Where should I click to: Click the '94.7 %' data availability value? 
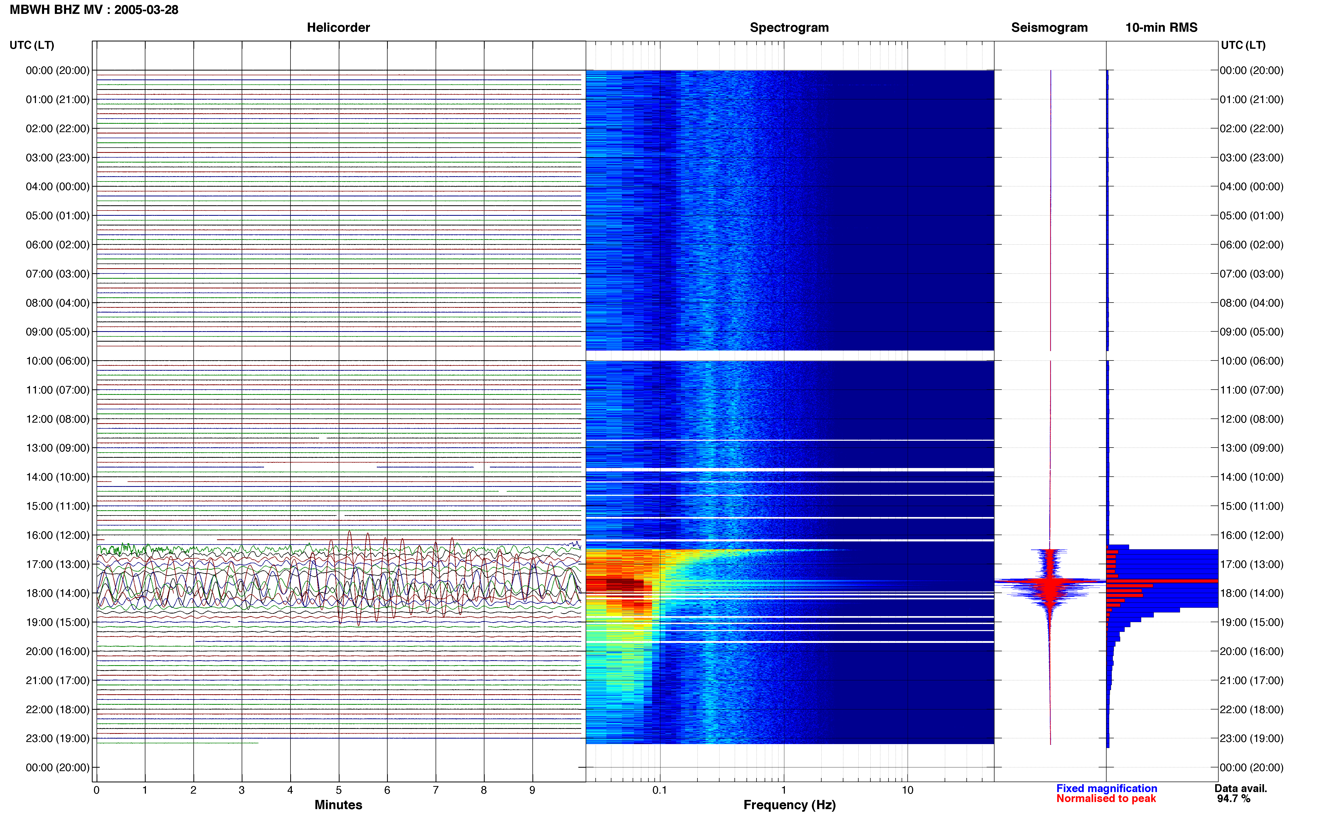tap(1234, 799)
